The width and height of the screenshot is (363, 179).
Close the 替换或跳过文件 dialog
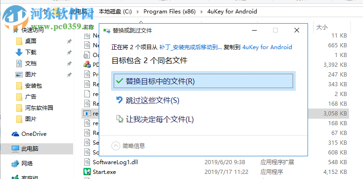pyautogui.click(x=297, y=30)
